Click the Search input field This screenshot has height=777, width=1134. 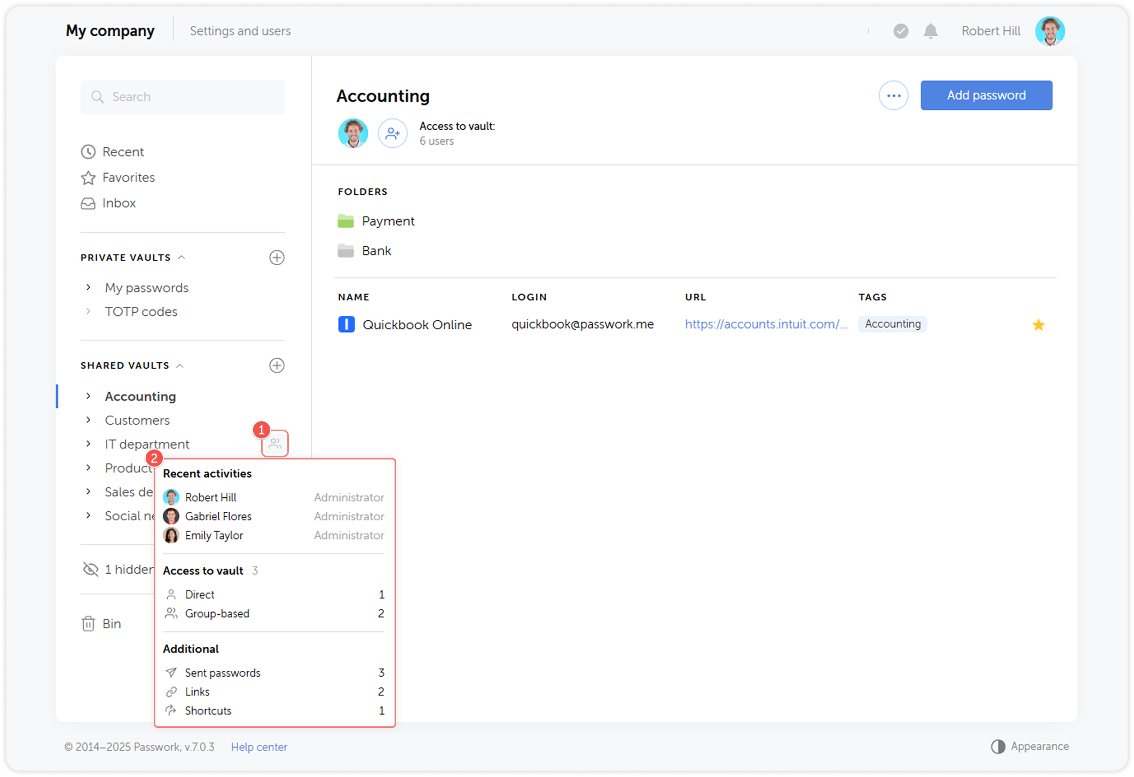point(183,97)
